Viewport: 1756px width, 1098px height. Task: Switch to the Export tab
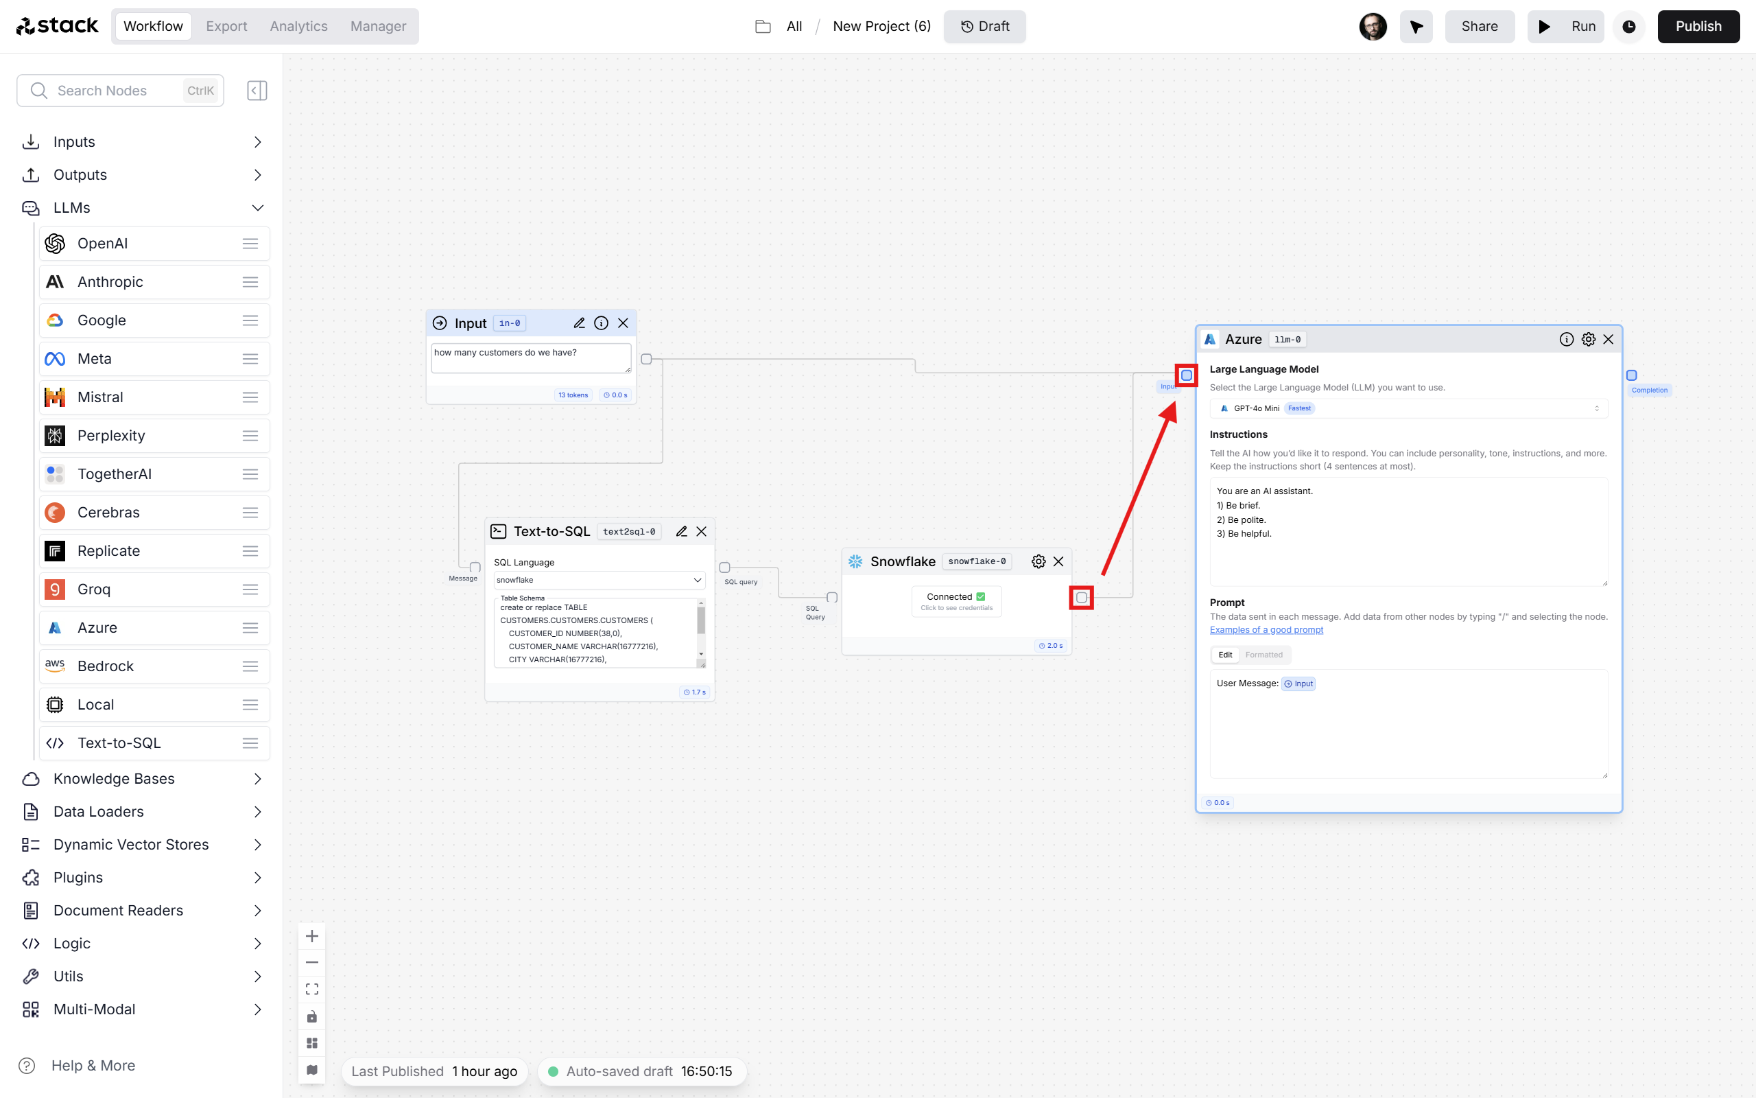pos(226,25)
